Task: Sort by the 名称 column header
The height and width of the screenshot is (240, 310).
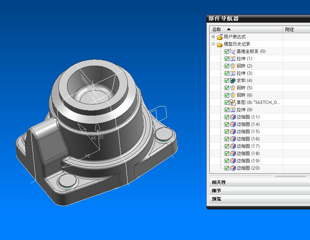Action: point(246,29)
